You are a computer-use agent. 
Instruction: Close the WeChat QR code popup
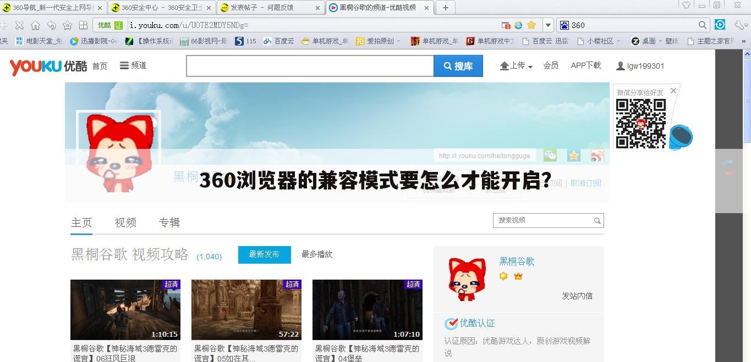click(x=673, y=91)
